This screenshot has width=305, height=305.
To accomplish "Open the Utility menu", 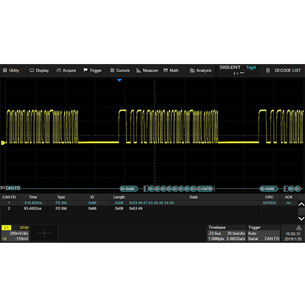I will [x=11, y=71].
